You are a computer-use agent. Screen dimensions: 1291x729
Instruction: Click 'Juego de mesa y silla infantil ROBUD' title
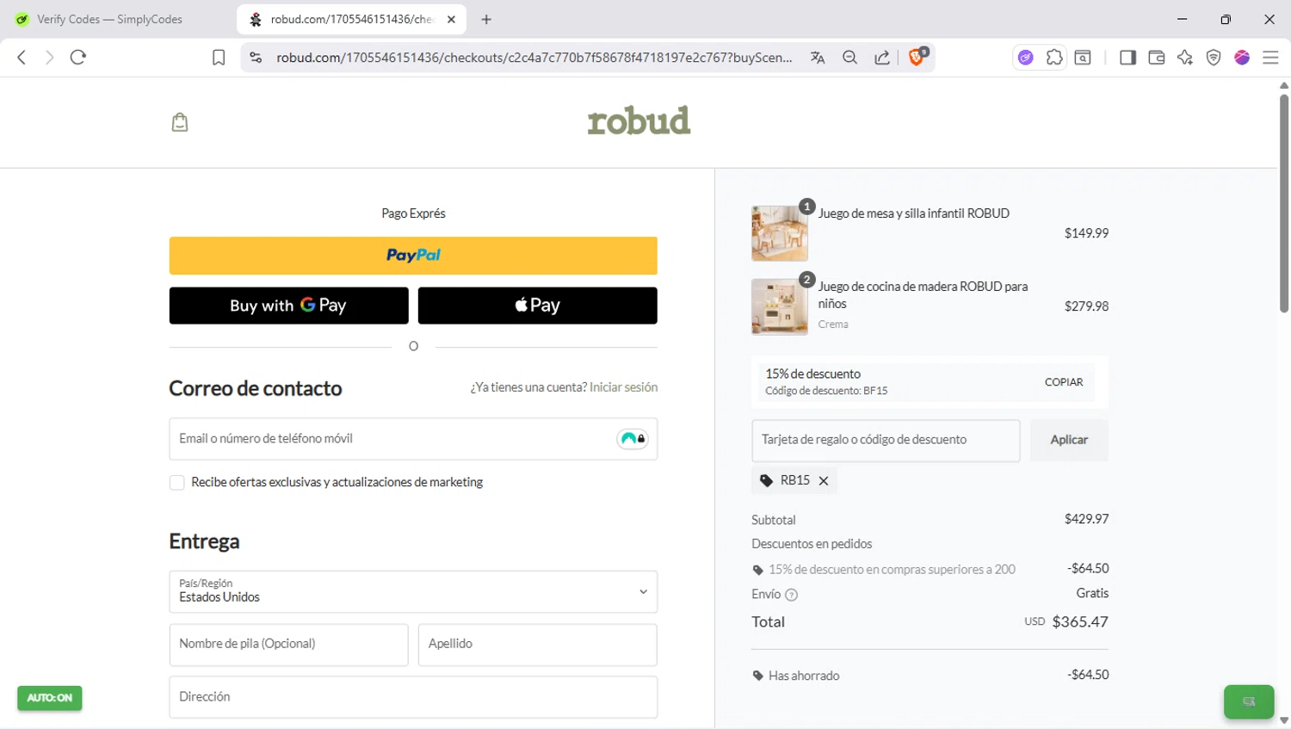tap(913, 213)
